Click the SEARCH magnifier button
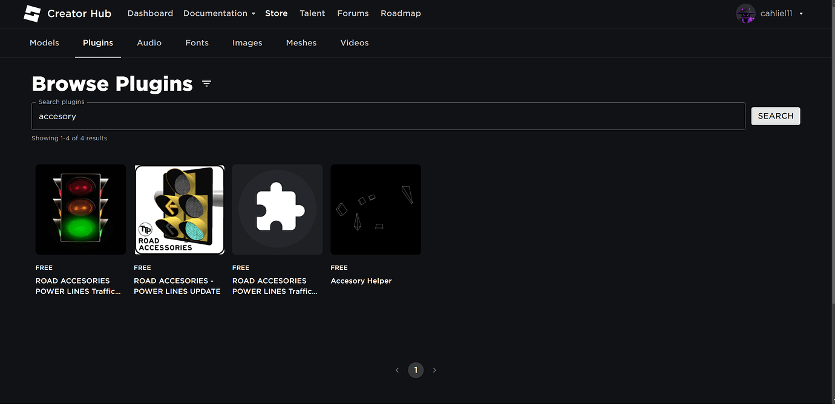The height and width of the screenshot is (404, 835). (x=775, y=116)
